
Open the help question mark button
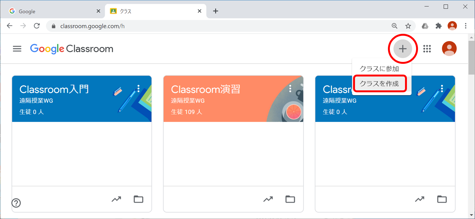coord(16,203)
